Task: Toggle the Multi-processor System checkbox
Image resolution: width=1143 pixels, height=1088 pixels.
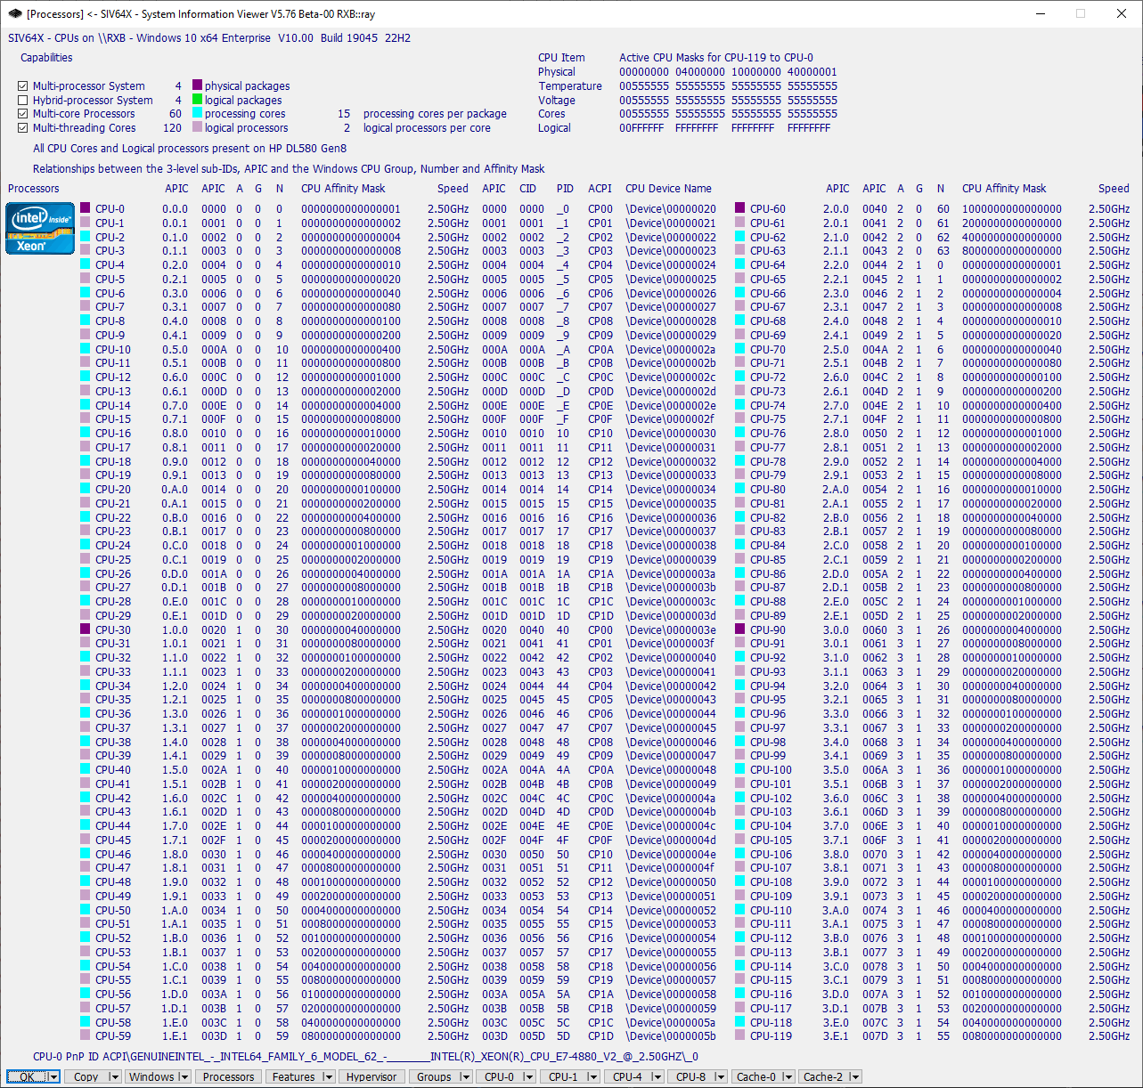Action: [23, 86]
